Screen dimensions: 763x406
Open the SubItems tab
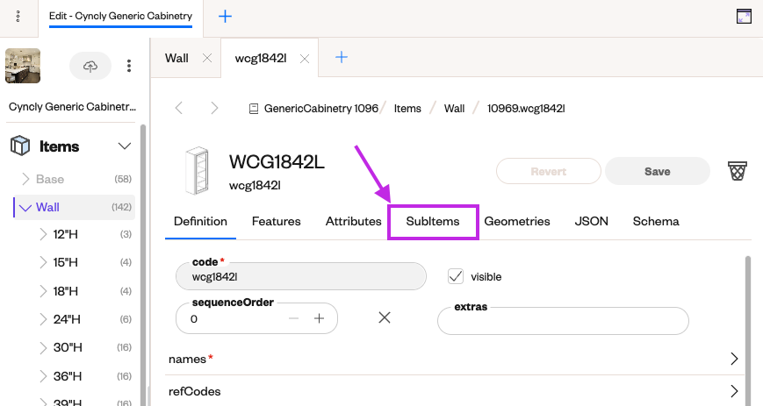[433, 222]
